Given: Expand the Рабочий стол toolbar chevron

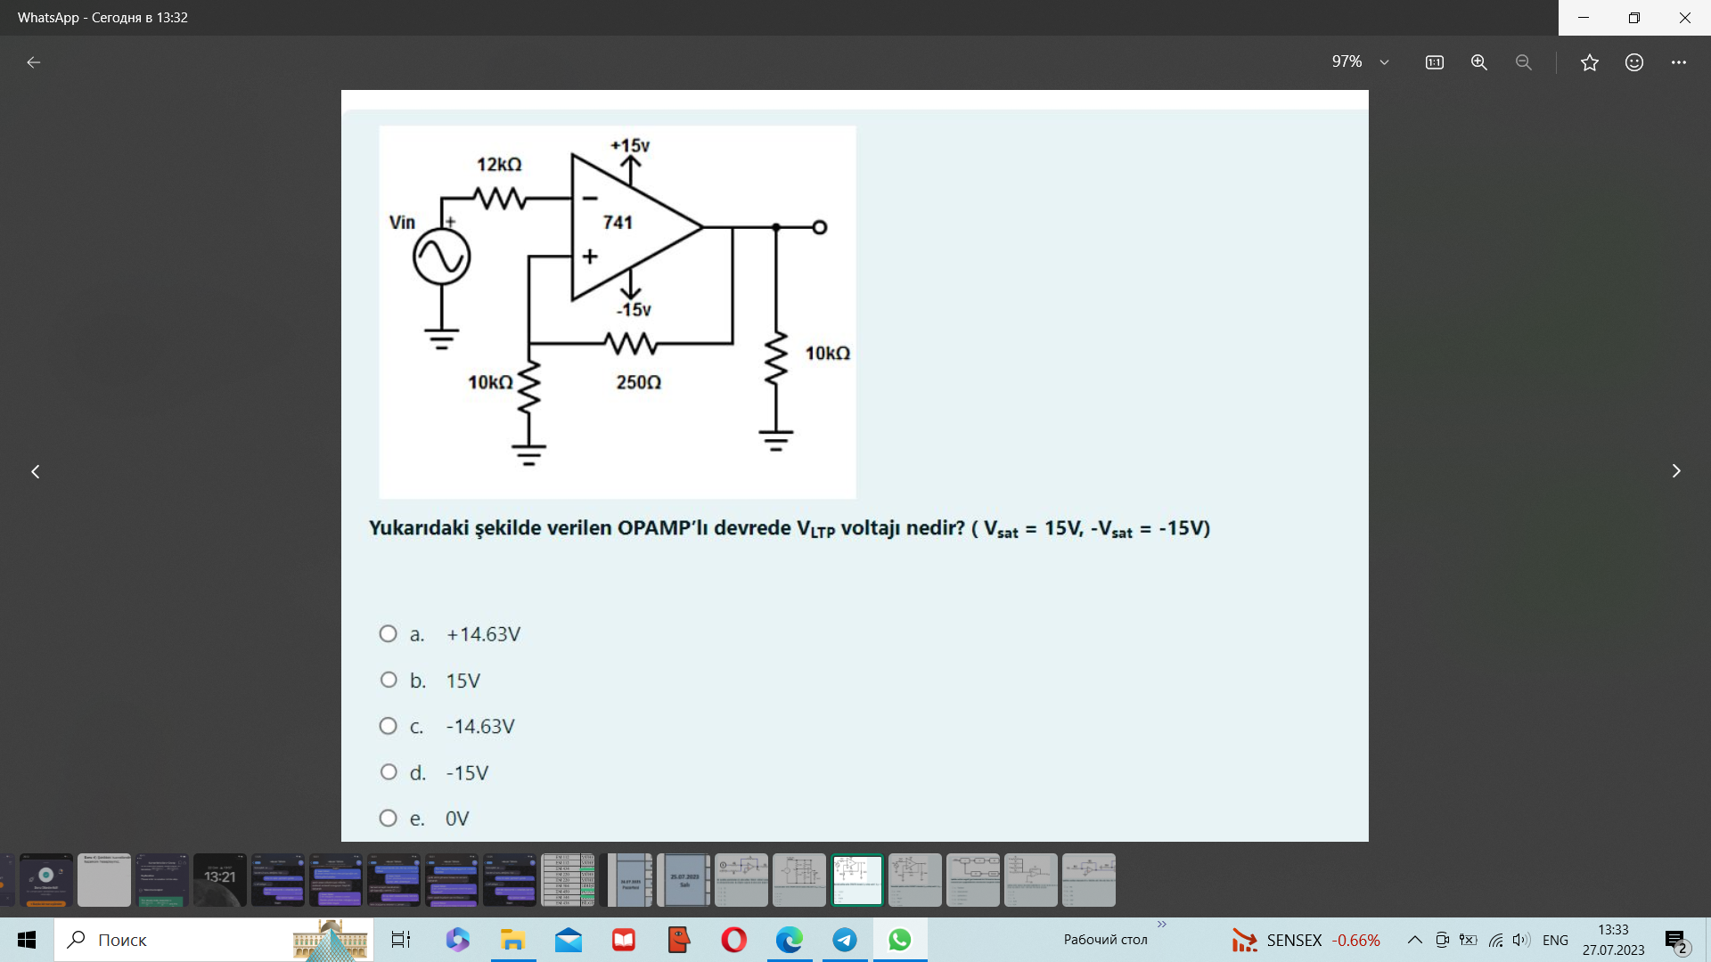Looking at the screenshot, I should tap(1162, 925).
